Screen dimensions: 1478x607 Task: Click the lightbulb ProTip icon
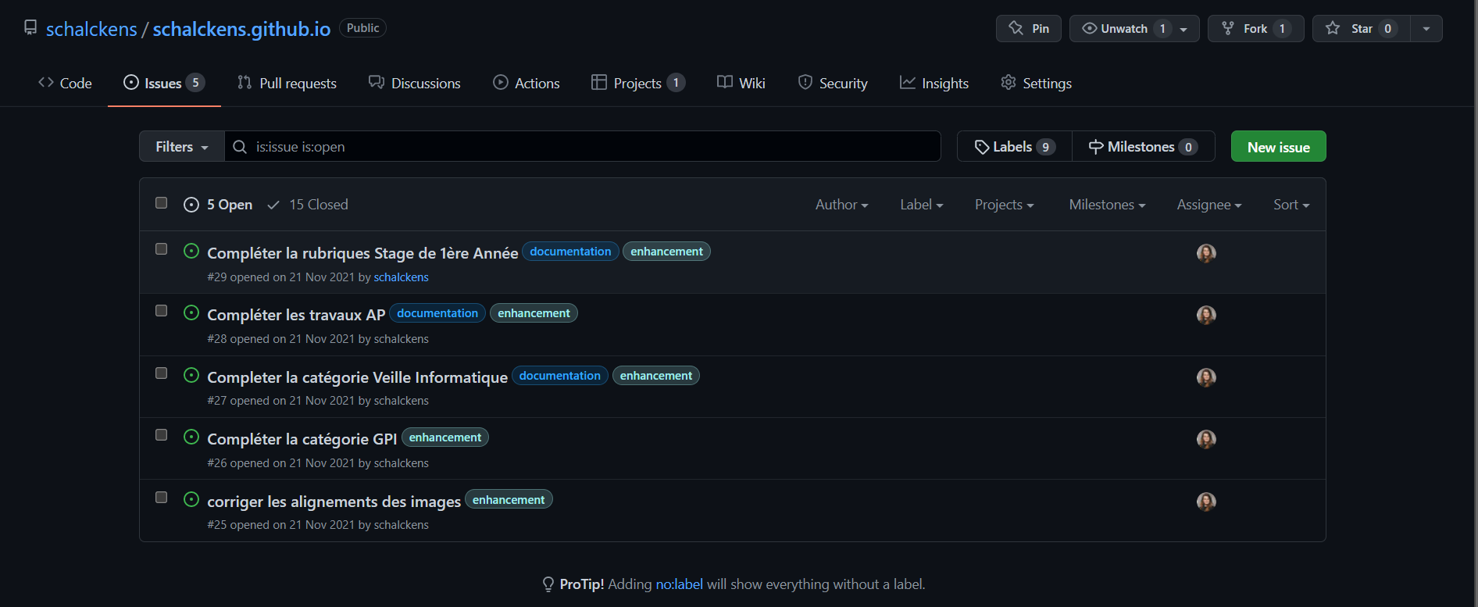pyautogui.click(x=548, y=584)
